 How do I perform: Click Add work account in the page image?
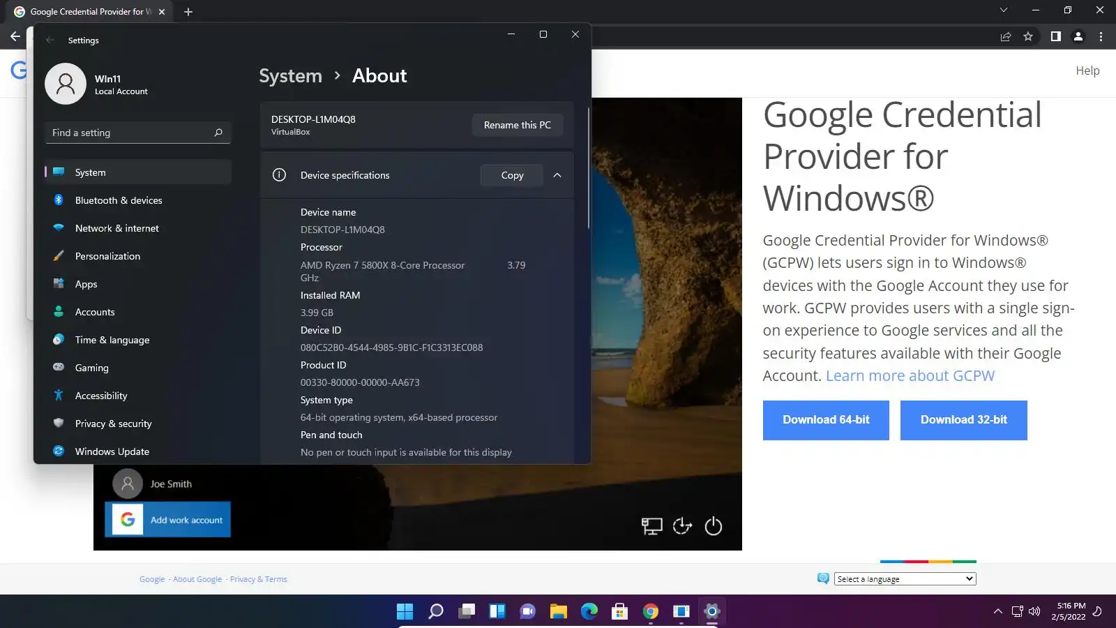pos(167,520)
